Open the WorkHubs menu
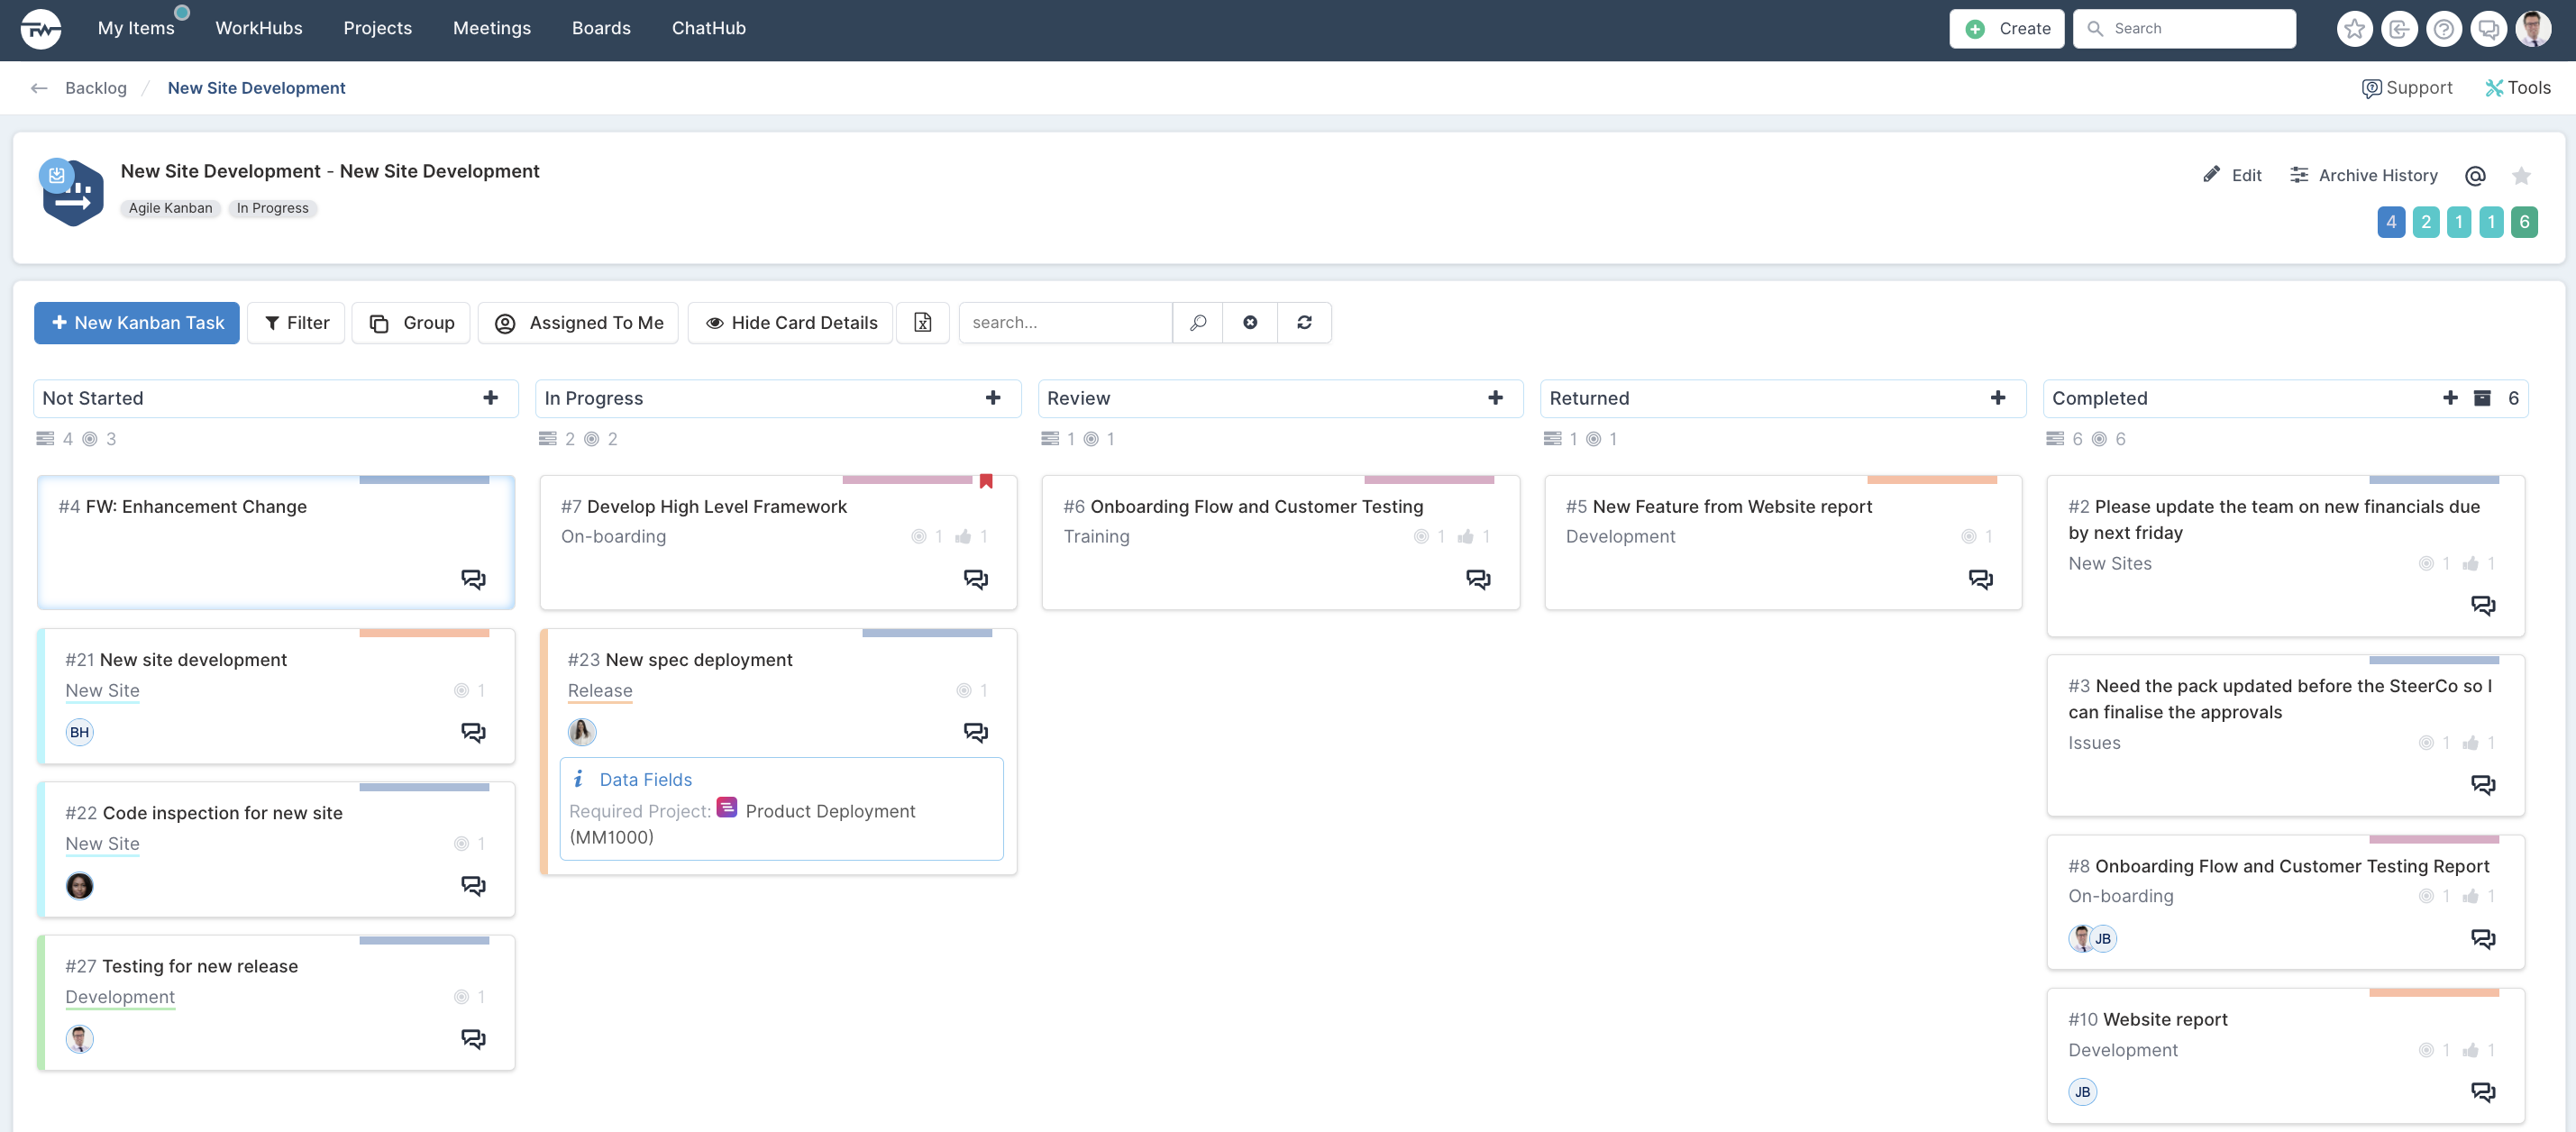 259,28
